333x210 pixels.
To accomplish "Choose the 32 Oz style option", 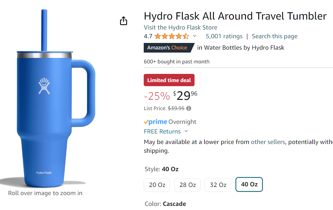I will tap(218, 185).
